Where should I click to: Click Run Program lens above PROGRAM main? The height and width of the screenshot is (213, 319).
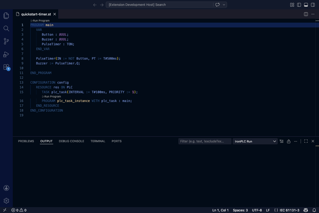tap(40, 21)
